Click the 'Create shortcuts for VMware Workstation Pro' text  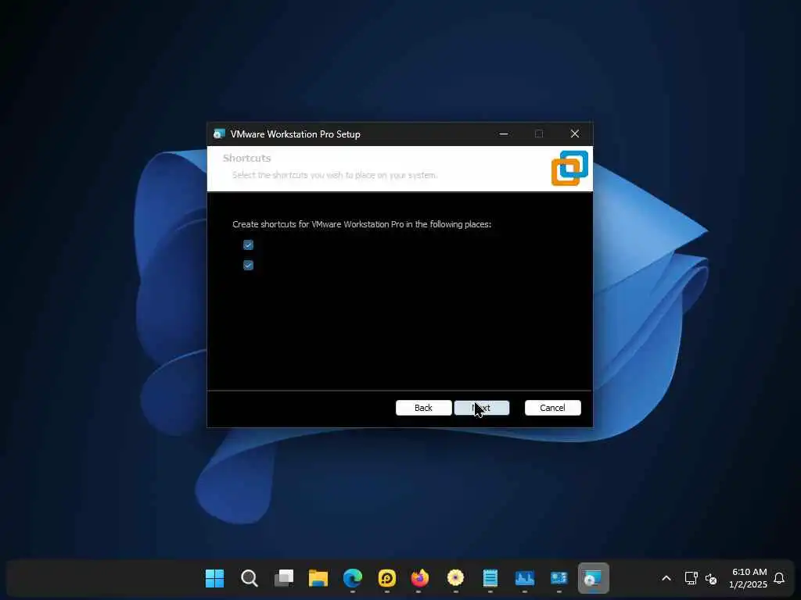coord(361,224)
